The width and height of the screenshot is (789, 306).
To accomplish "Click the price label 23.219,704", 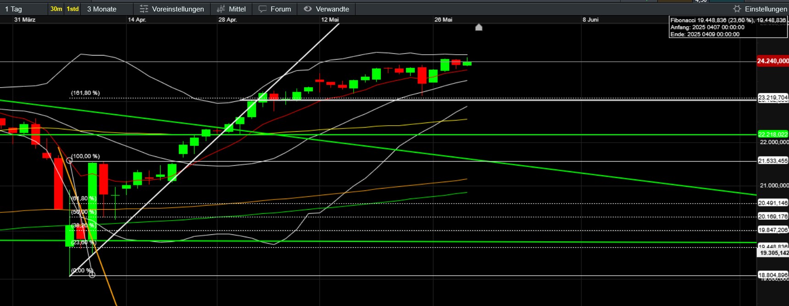I will pyautogui.click(x=773, y=97).
